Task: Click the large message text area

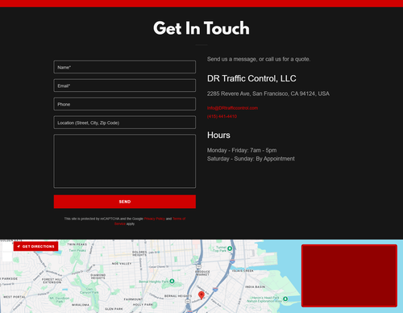Action: [125, 161]
